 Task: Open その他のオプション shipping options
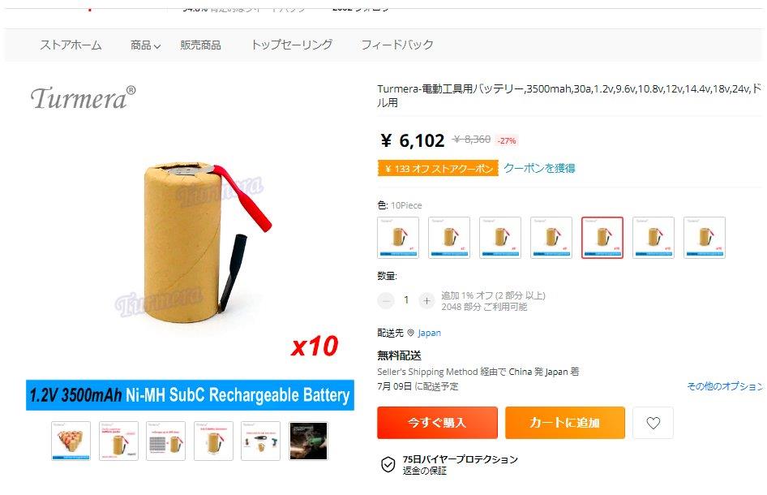[725, 386]
